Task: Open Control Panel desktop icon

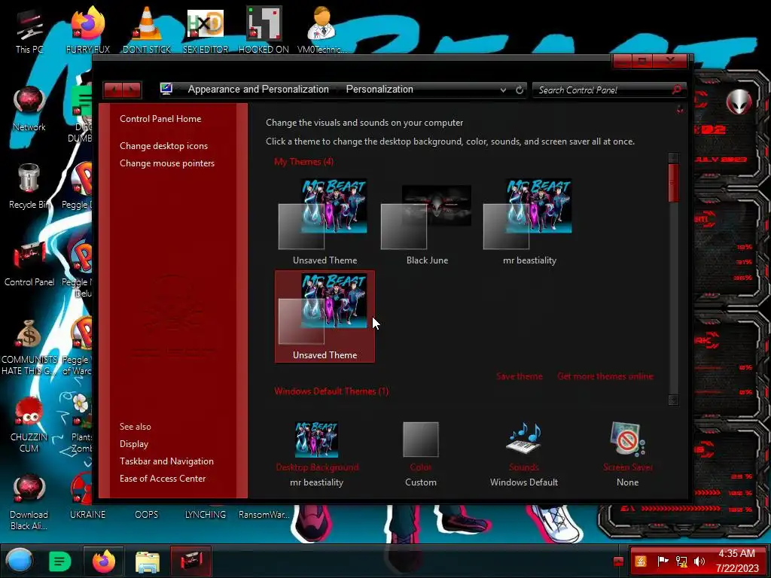Action: pos(29,264)
